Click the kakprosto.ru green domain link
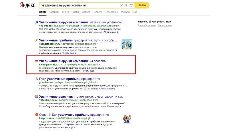The width and height of the screenshot is (227, 133). click(47, 118)
